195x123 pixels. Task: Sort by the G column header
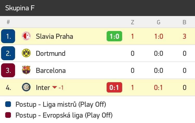[x=159, y=22]
